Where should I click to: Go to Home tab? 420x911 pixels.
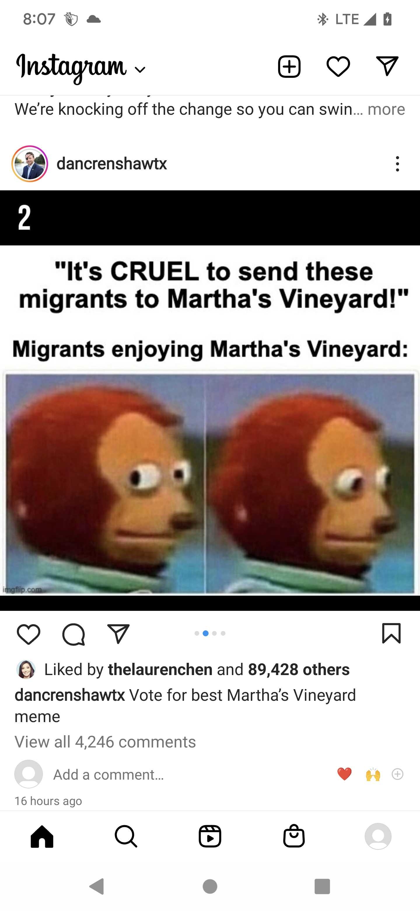click(42, 836)
